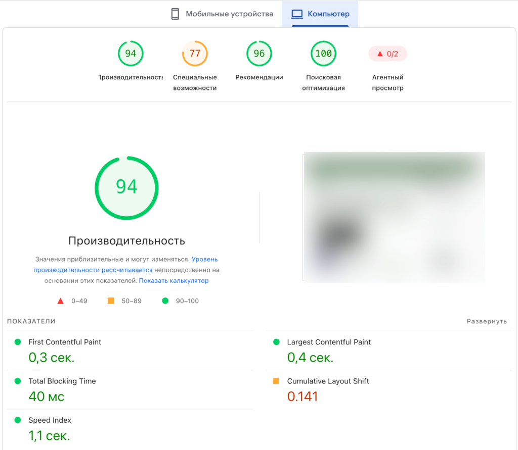Open the Рекомендации score gauge 96
This screenshot has height=450, width=518.
point(259,54)
